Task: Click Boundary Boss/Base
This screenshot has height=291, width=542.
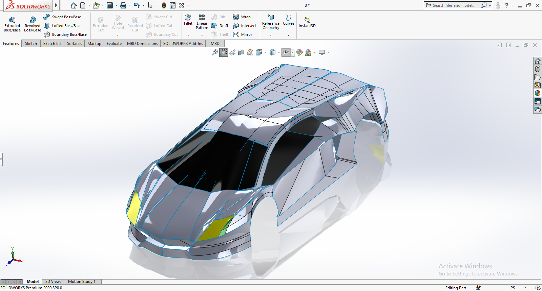Action: pos(65,34)
